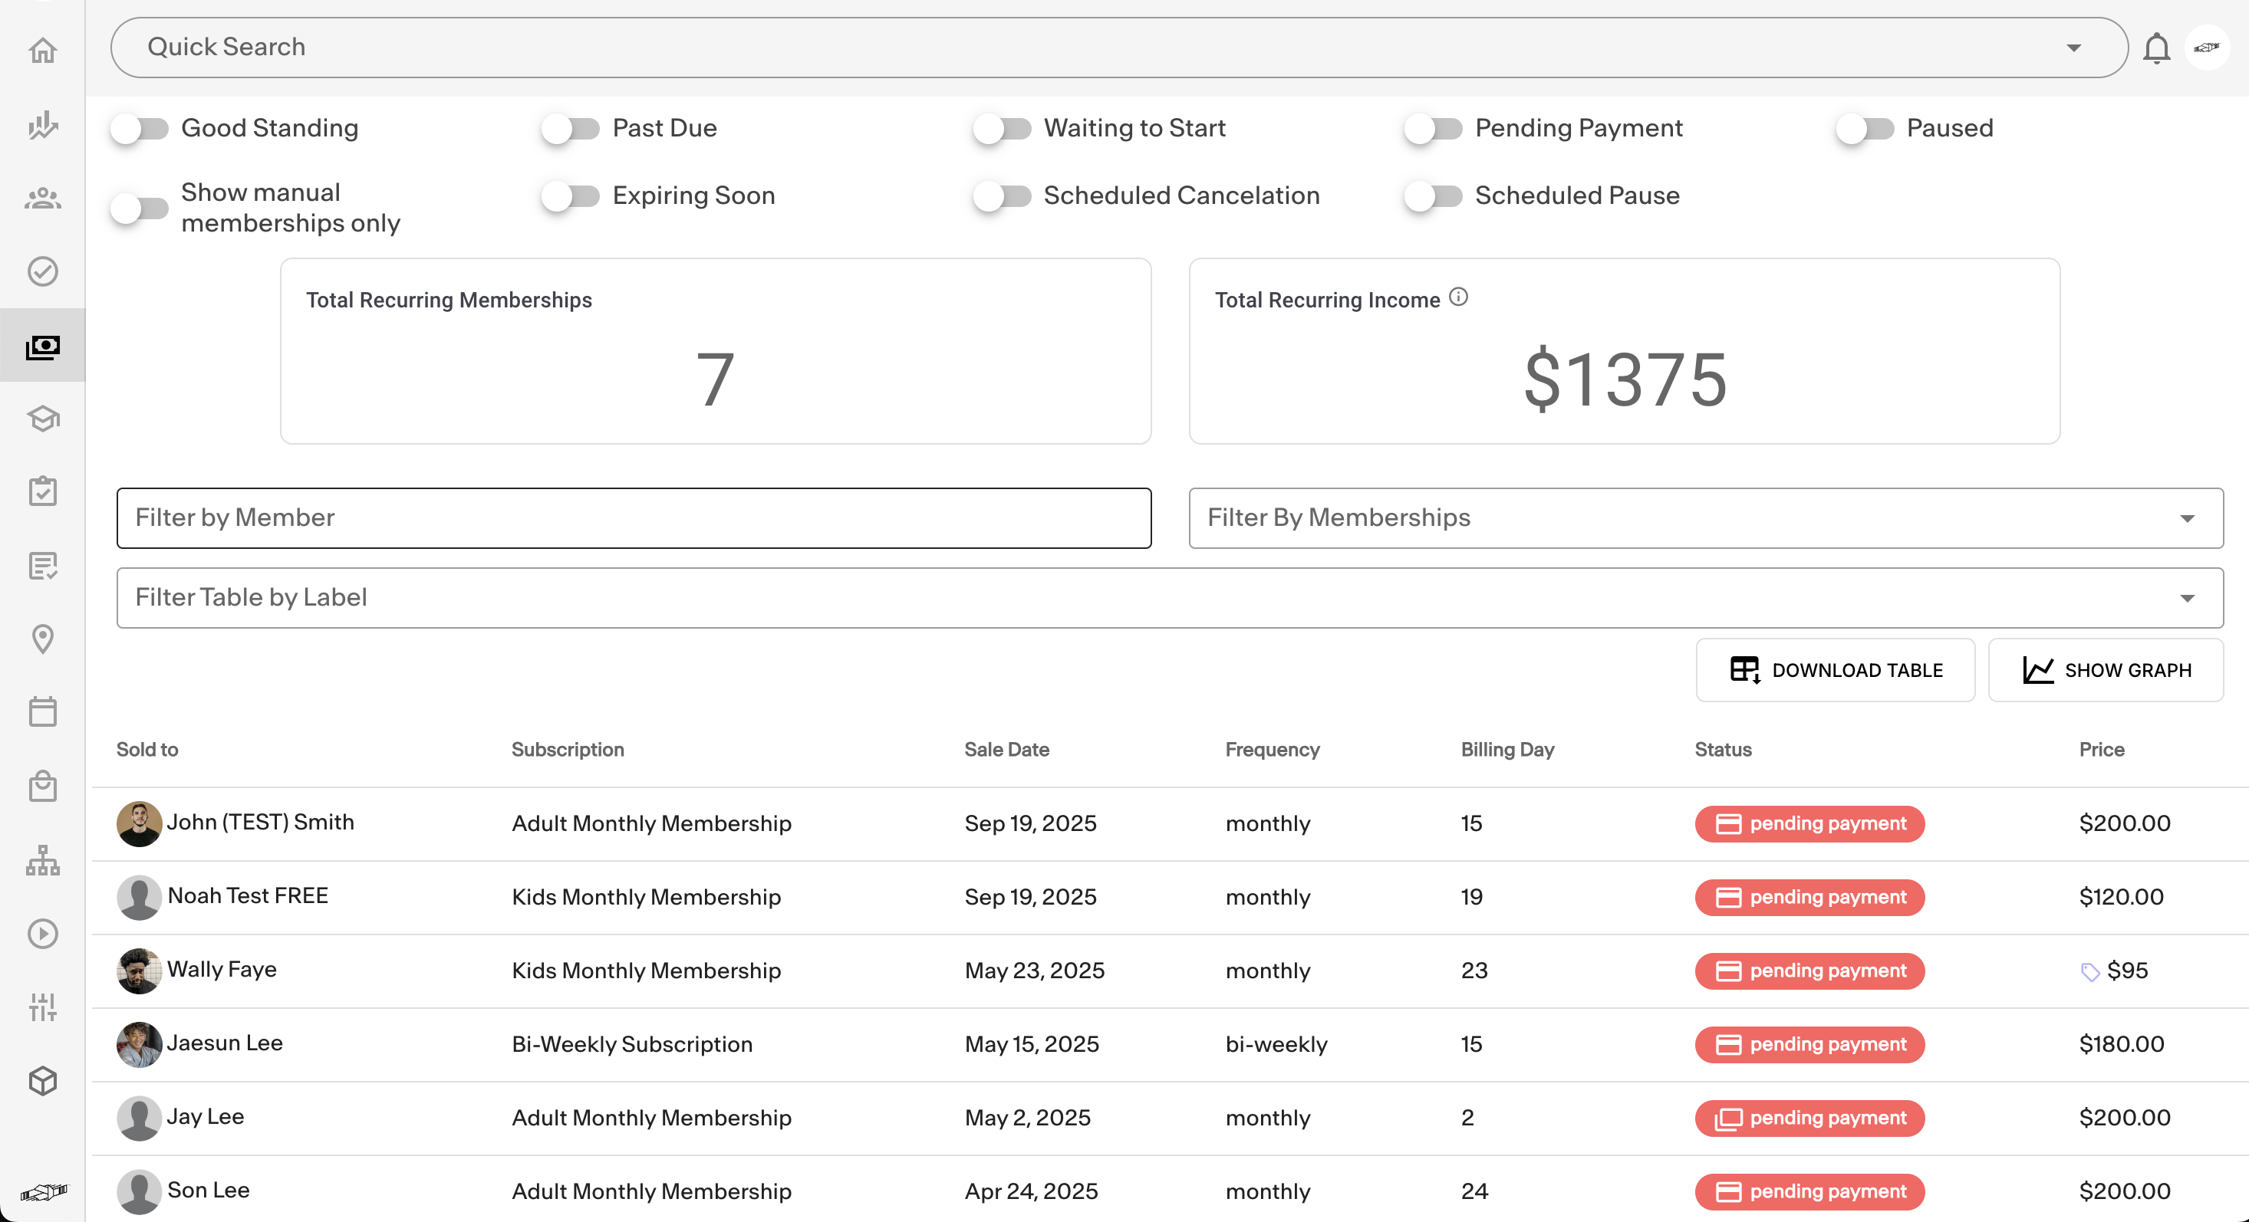The image size is (2249, 1222).
Task: Open the graduation cap sidebar icon
Action: [43, 419]
